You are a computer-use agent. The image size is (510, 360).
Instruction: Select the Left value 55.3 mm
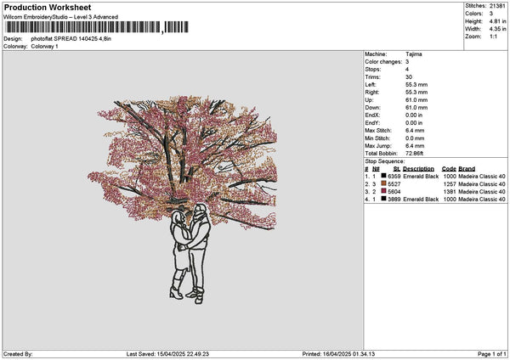416,85
